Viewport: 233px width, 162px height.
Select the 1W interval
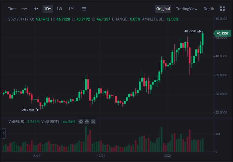(x=59, y=9)
